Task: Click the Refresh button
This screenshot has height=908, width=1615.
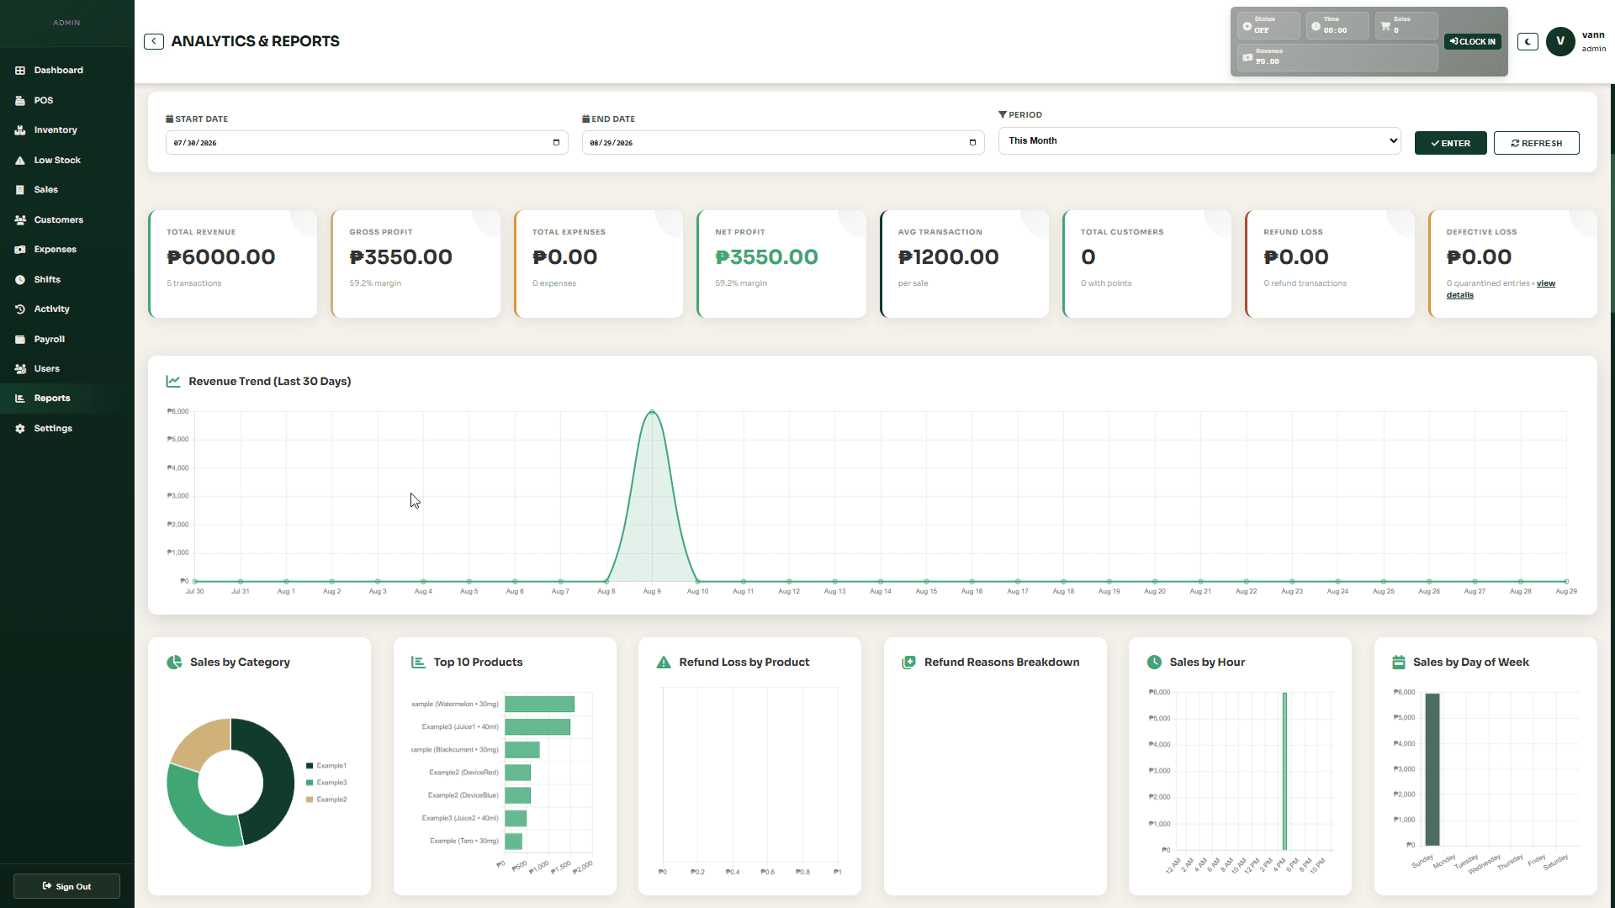Action: tap(1536, 144)
